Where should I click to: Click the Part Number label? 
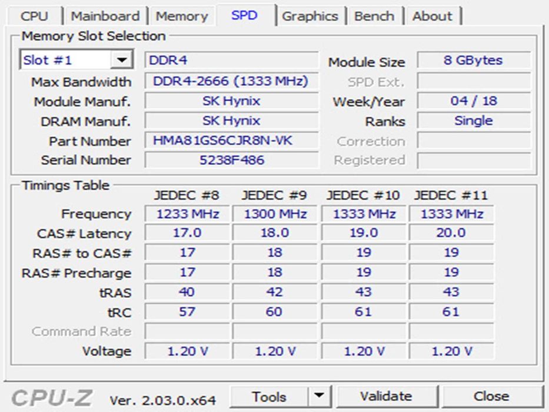tap(90, 141)
